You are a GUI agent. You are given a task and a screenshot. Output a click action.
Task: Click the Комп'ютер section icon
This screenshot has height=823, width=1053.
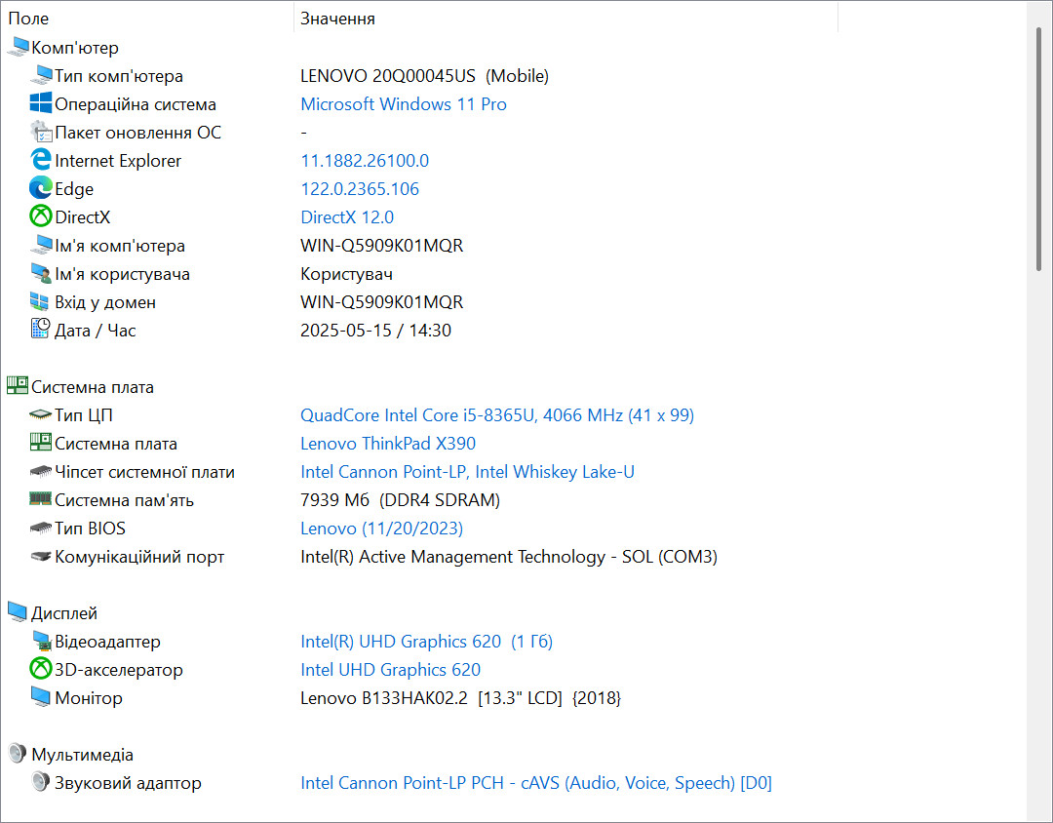coord(18,47)
